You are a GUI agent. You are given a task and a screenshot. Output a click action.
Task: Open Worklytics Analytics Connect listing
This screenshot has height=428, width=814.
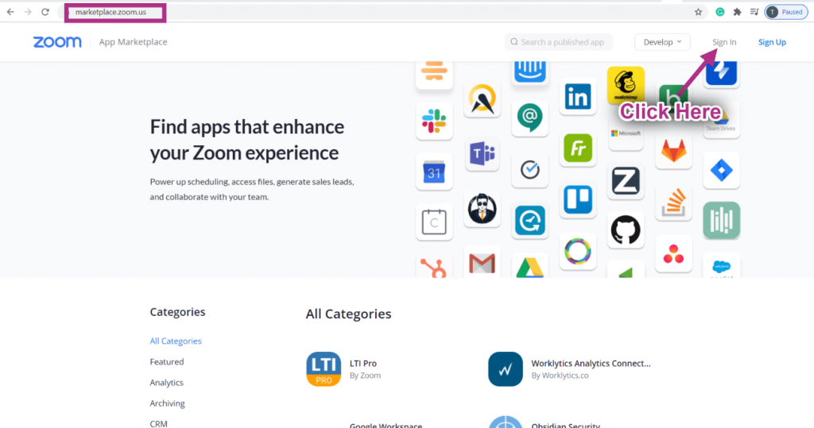click(591, 363)
